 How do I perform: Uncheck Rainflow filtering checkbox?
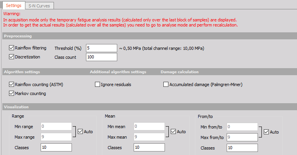point(12,48)
